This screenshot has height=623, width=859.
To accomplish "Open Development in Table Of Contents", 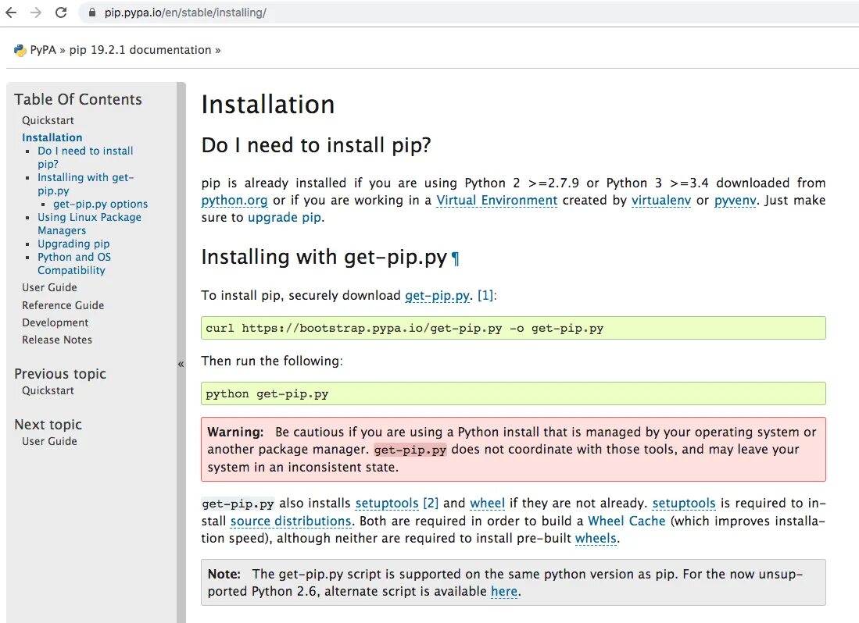I will [55, 322].
